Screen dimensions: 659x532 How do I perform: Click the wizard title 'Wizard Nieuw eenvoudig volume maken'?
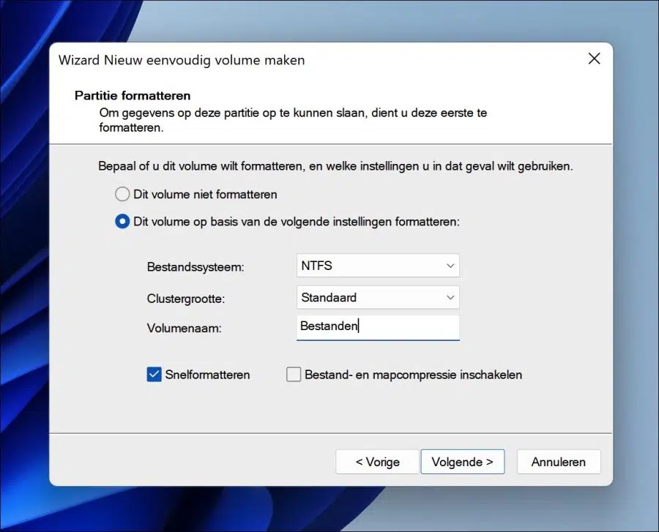tap(182, 61)
